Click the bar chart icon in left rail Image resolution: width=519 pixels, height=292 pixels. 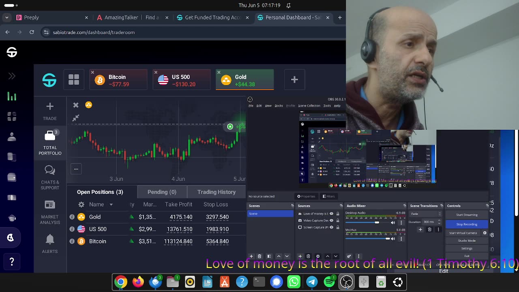tap(12, 96)
